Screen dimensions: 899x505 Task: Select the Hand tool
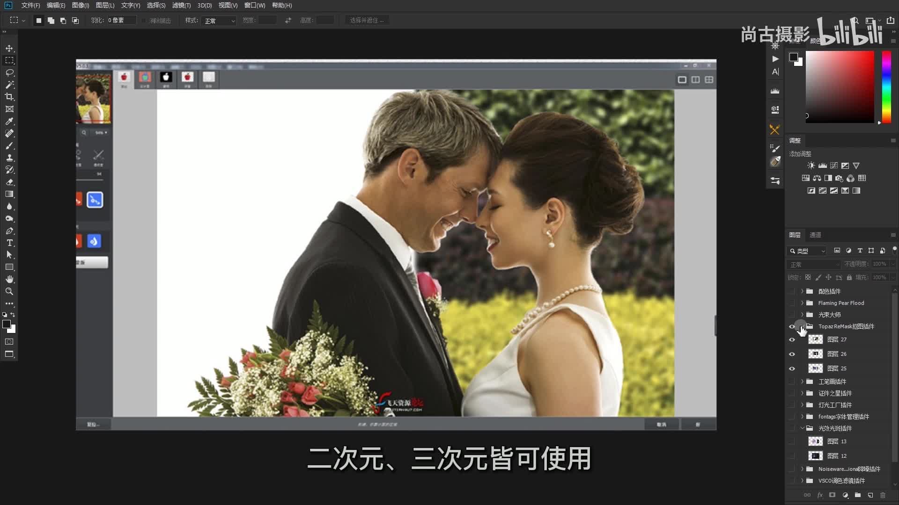pos(9,279)
